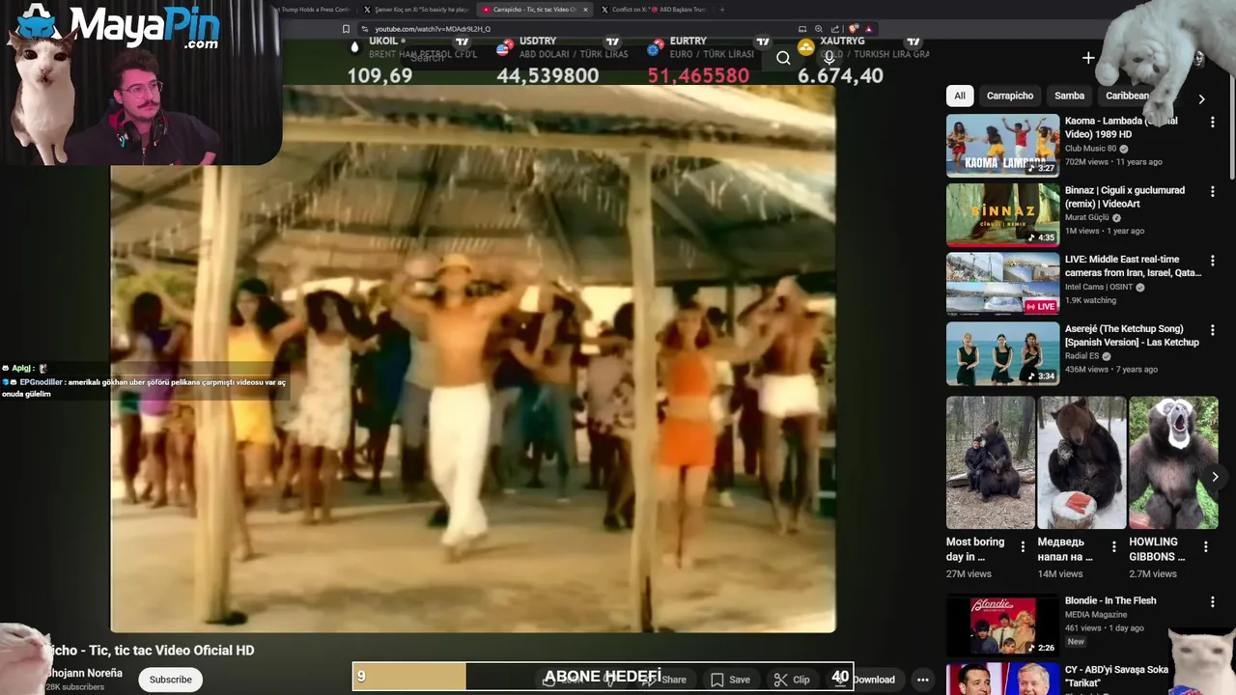
Task: Open Aserejé Las Ketchup thumbnail
Action: pyautogui.click(x=1002, y=353)
